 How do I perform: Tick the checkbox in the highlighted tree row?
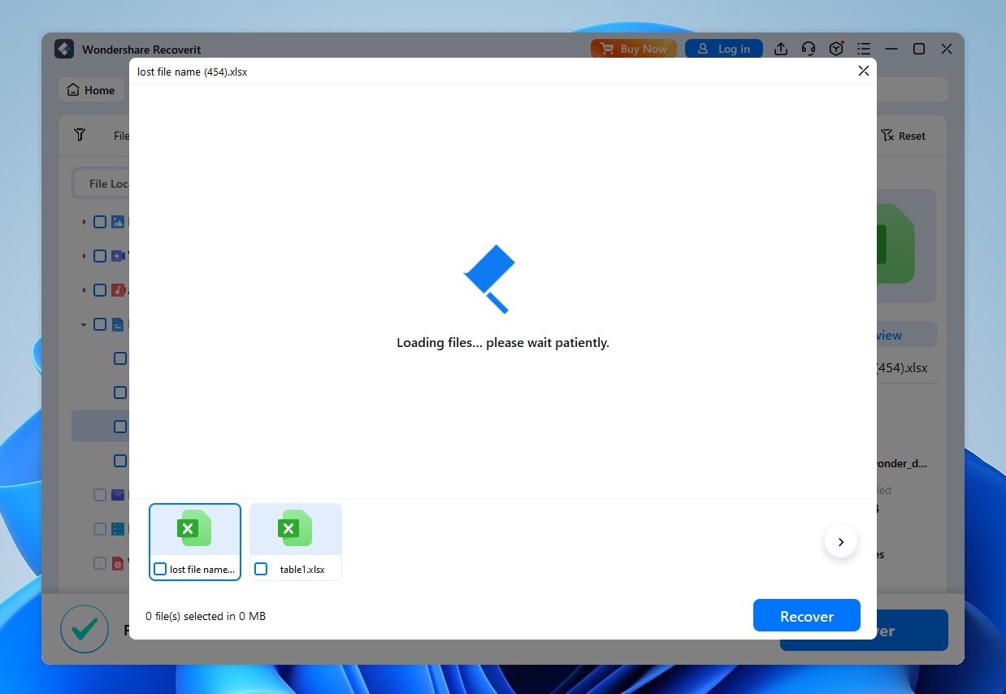[x=120, y=427]
